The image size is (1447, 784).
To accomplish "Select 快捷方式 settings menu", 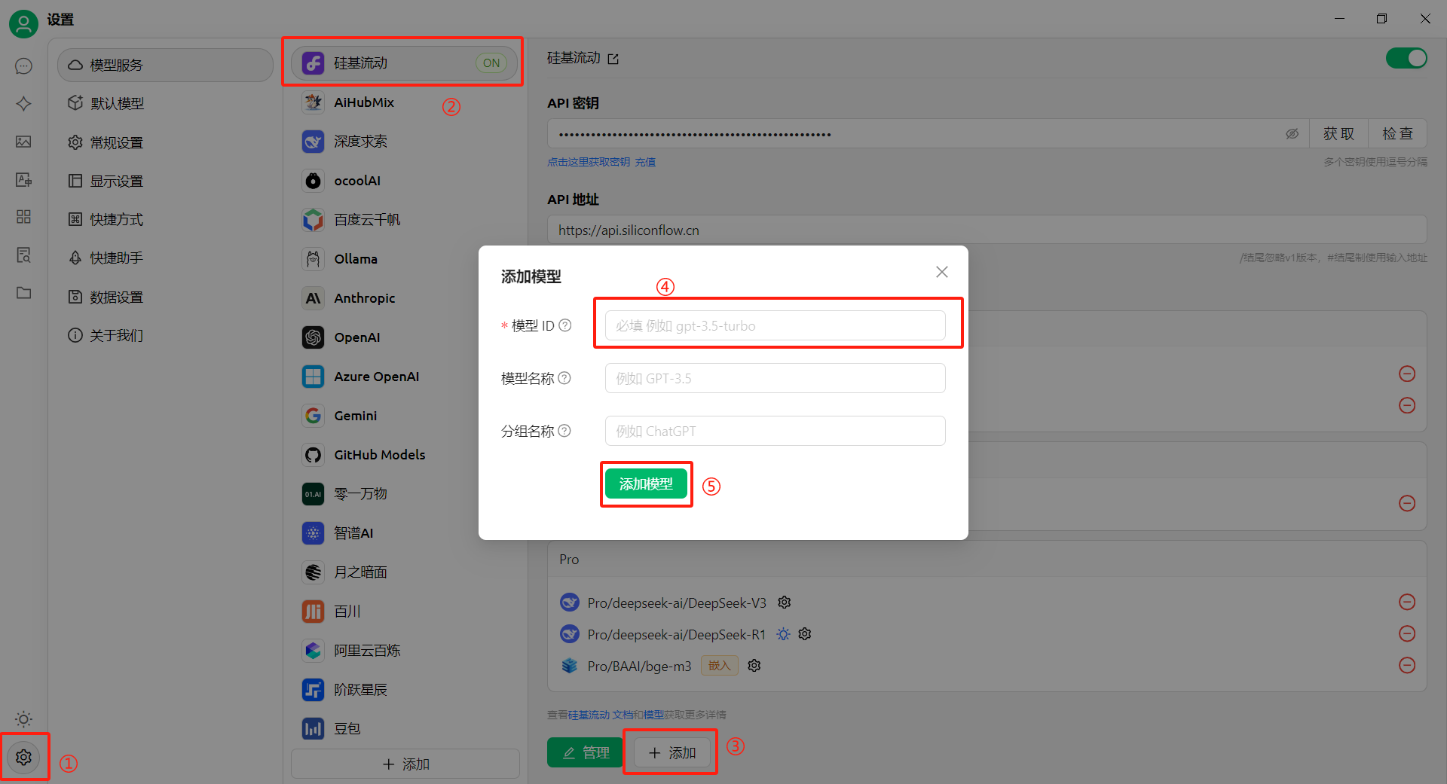I will 165,220.
